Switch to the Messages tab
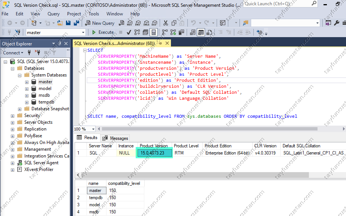This screenshot has height=216, width=346. pos(115,138)
